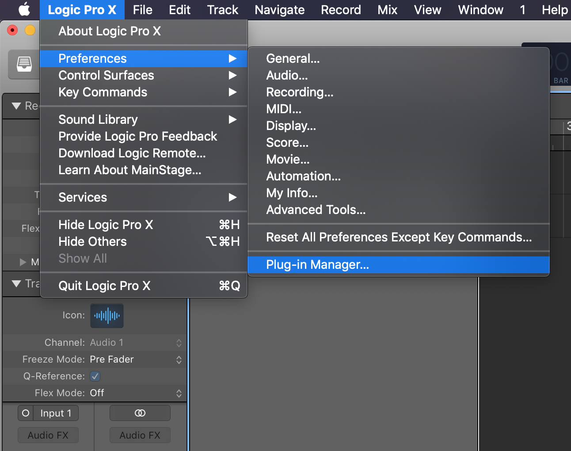Click the Input 1 slot button
571x451 pixels.
coord(56,413)
